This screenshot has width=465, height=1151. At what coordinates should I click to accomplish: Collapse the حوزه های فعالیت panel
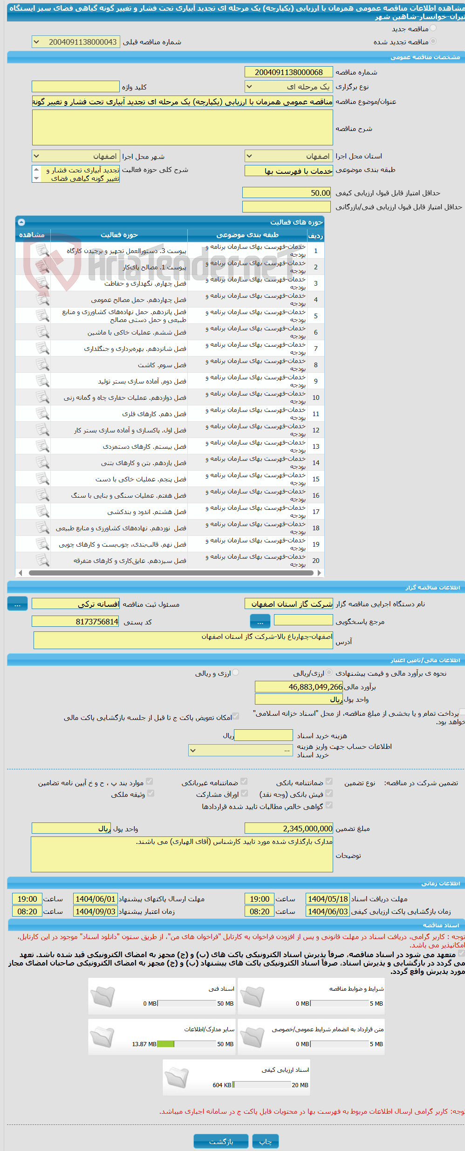point(21,222)
